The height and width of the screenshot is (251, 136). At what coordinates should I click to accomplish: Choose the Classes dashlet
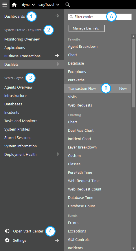74,164
